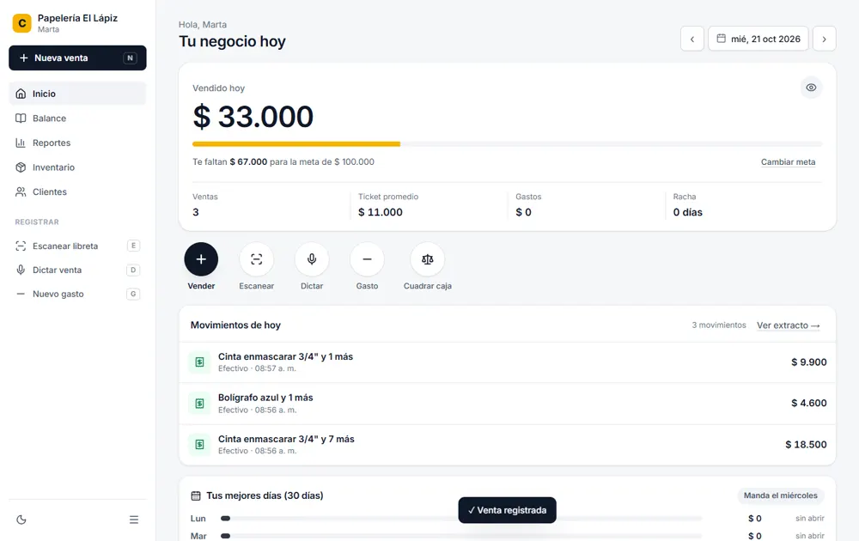Viewport: 859px width, 541px height.
Task: Click the D shortcut badge
Action: pyautogui.click(x=133, y=270)
